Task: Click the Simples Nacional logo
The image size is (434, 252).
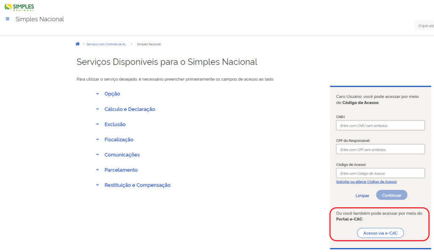Action: point(19,7)
